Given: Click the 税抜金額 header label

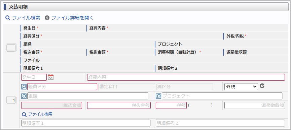Looking at the screenshot, I should point(98,52).
